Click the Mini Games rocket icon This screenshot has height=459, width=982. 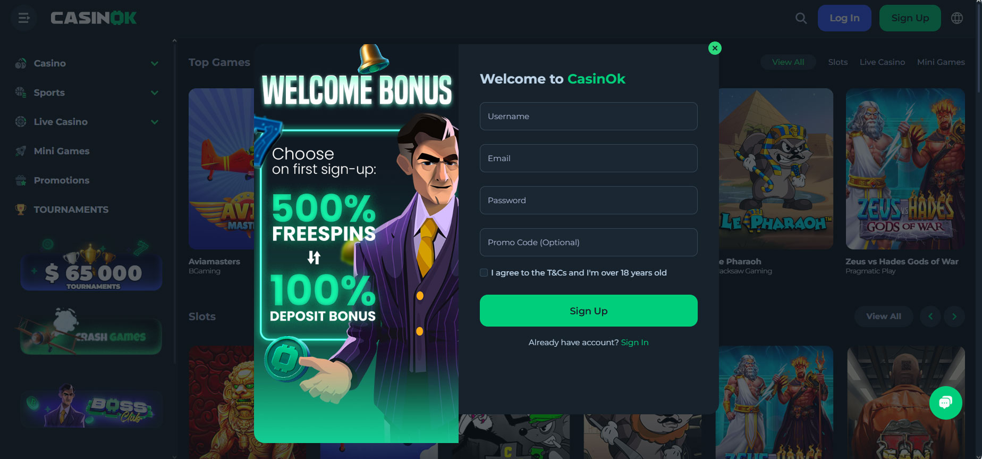(21, 151)
